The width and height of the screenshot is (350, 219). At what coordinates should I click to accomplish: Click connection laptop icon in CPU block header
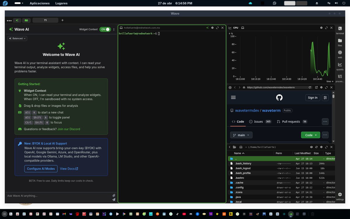pyautogui.click(x=243, y=28)
